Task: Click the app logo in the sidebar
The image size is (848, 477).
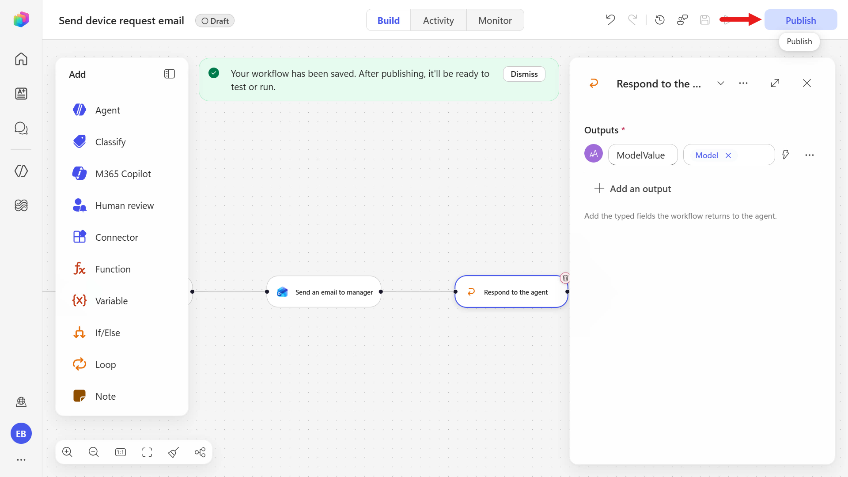Action: click(21, 20)
